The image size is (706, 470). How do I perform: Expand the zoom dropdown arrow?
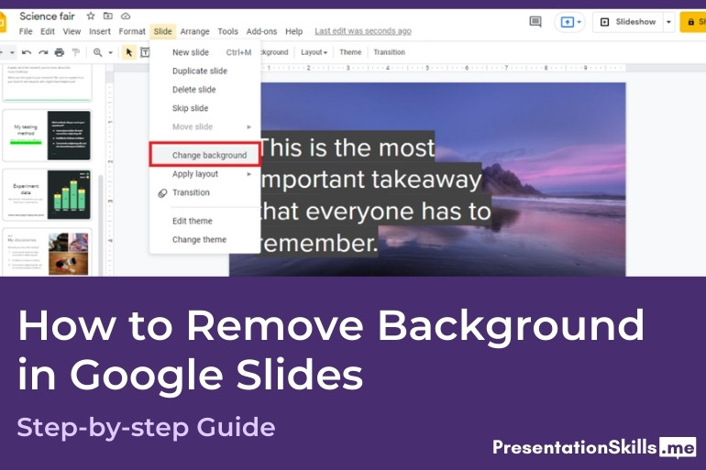[x=110, y=52]
